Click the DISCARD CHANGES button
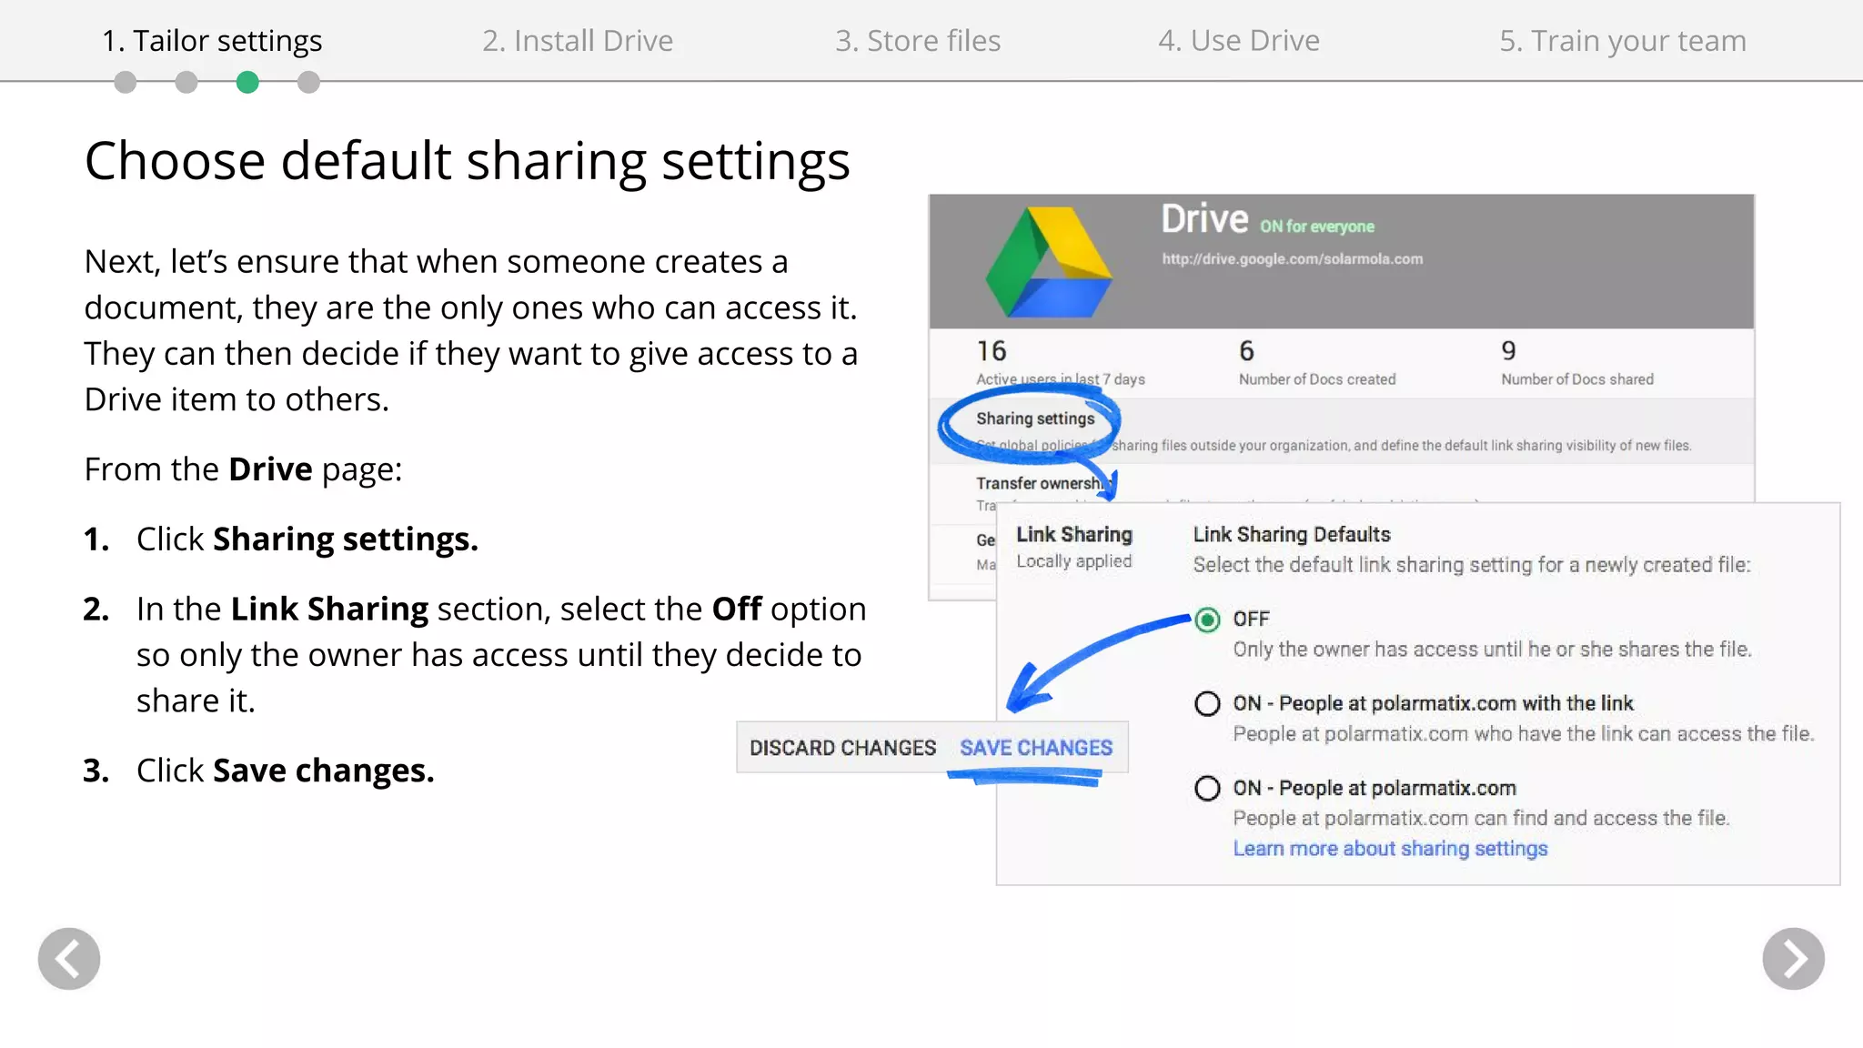 tap(842, 748)
